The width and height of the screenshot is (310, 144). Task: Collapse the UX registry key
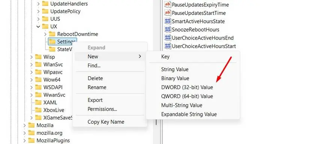(x=38, y=26)
